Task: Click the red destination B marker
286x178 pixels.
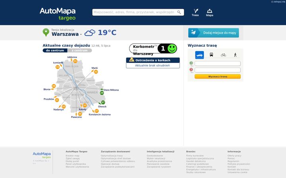Action: click(191, 70)
